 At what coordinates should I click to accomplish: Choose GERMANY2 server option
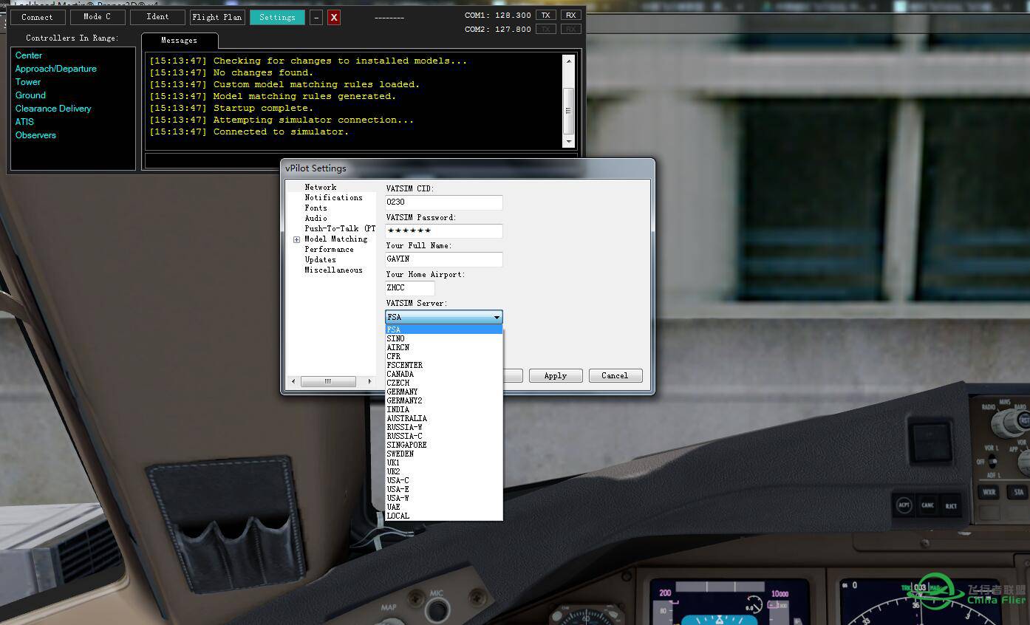tap(443, 400)
